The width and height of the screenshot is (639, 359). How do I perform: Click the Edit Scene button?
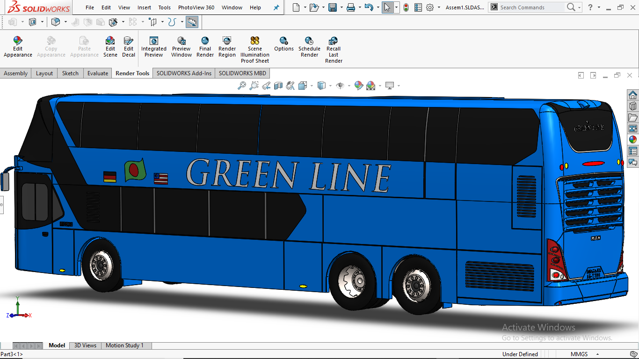(x=110, y=47)
